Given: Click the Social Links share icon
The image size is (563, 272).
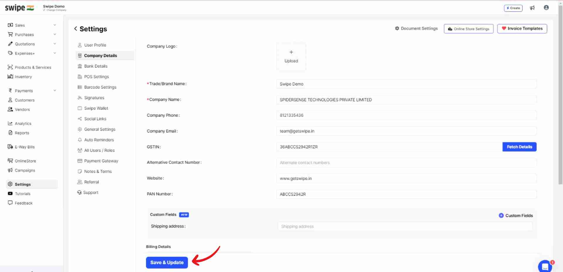Looking at the screenshot, I should pos(80,119).
